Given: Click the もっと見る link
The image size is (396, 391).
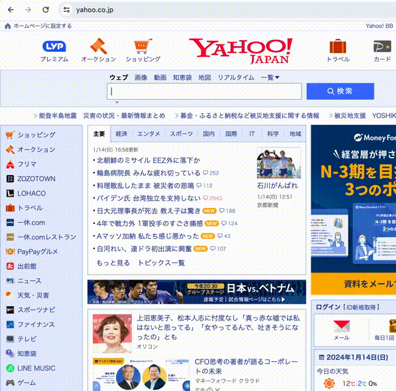Looking at the screenshot, I should pos(113,263).
